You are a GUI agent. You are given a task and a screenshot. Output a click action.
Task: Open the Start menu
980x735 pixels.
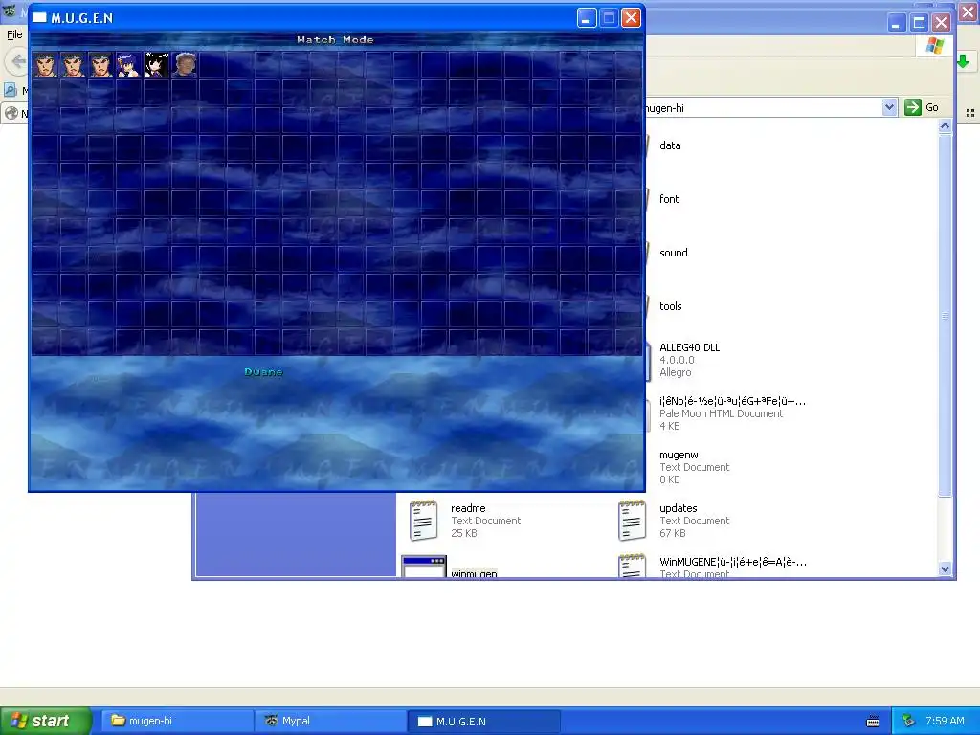point(46,721)
